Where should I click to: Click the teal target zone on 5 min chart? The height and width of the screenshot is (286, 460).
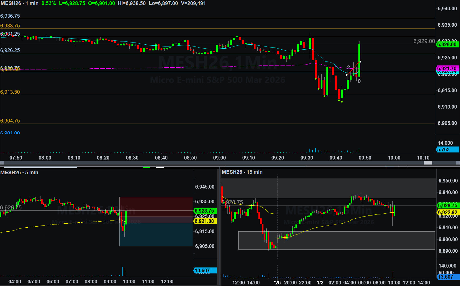point(156,235)
